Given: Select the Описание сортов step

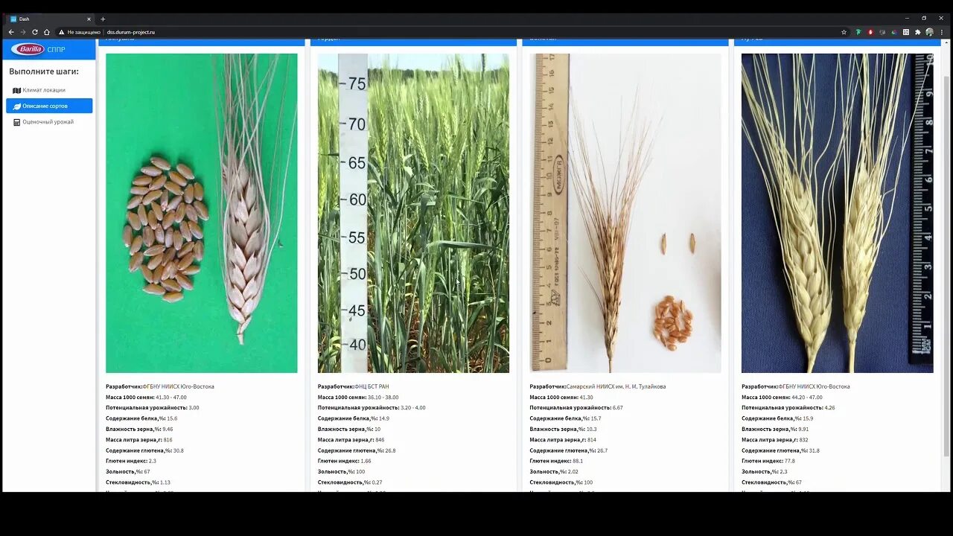Looking at the screenshot, I should [x=49, y=106].
